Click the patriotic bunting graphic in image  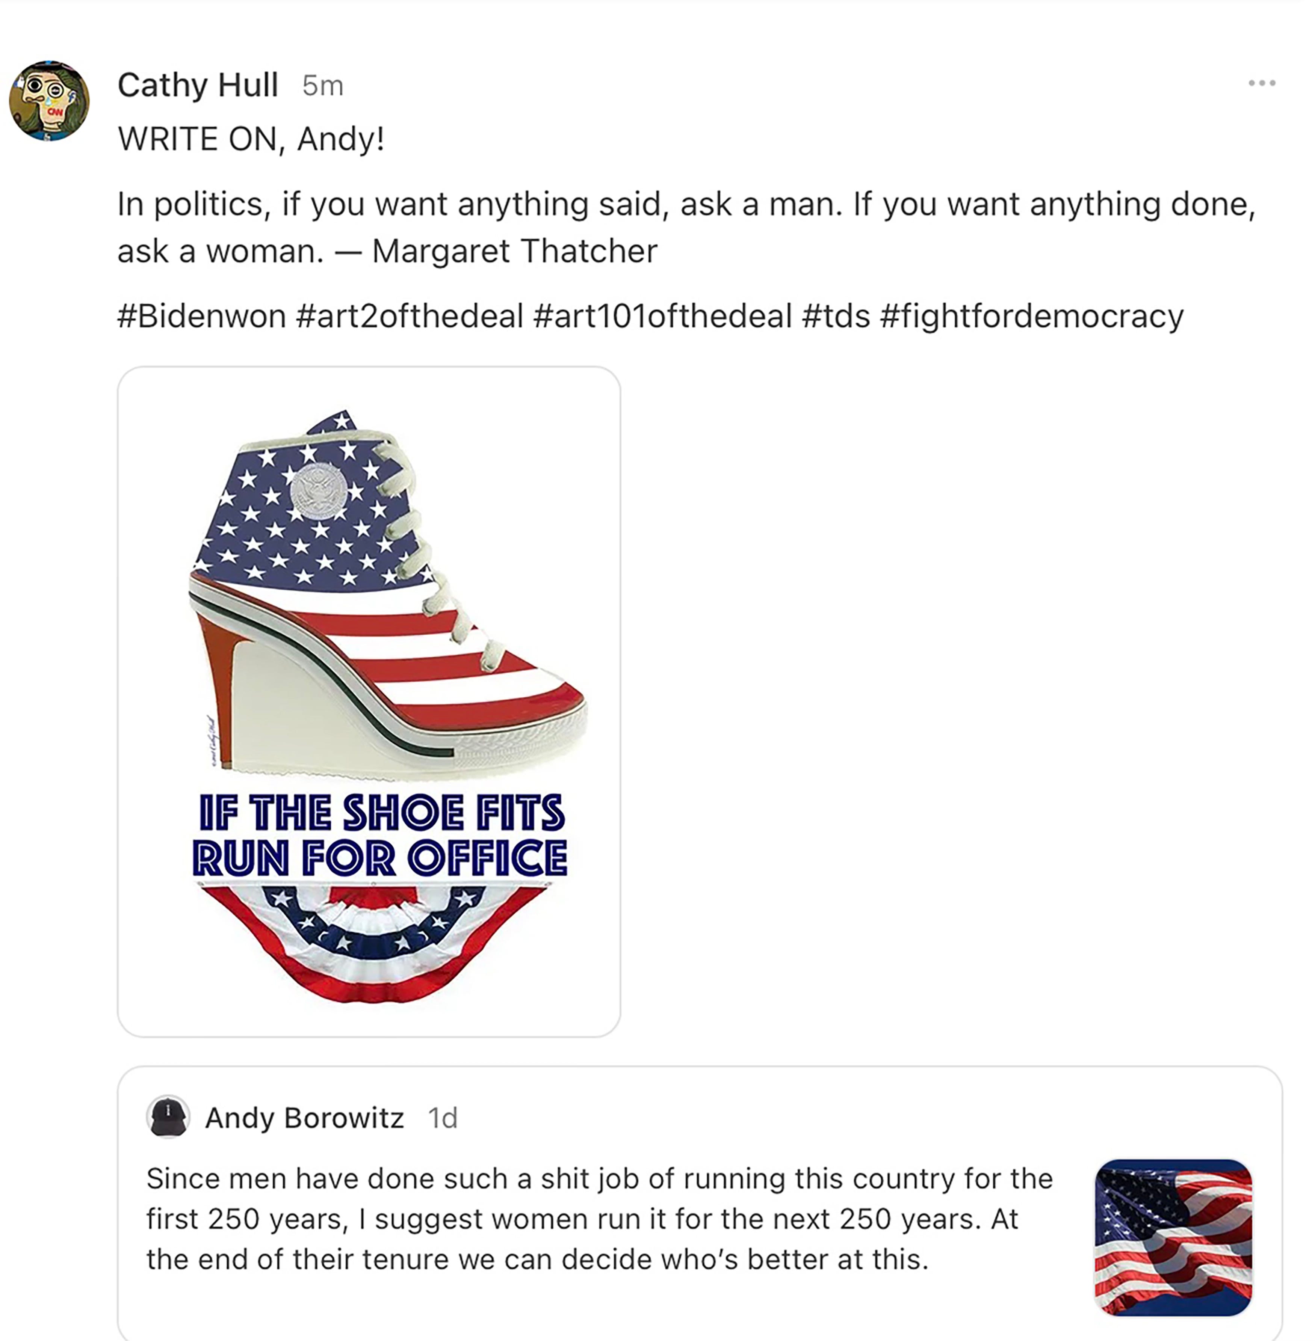pos(373,943)
